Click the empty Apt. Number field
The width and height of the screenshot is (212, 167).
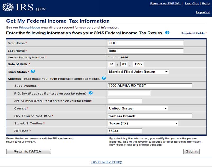pos(125,101)
